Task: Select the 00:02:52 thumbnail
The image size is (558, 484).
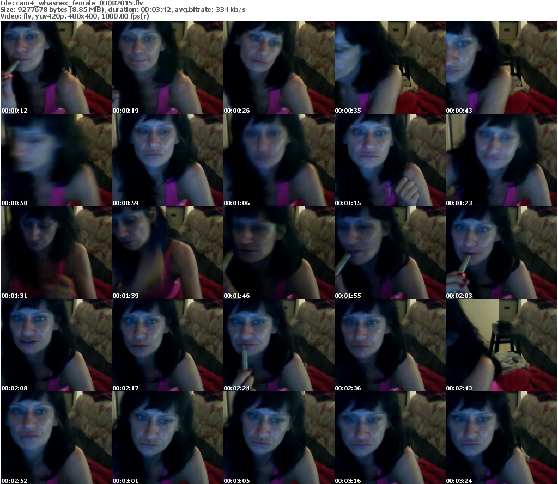Action: click(x=57, y=438)
